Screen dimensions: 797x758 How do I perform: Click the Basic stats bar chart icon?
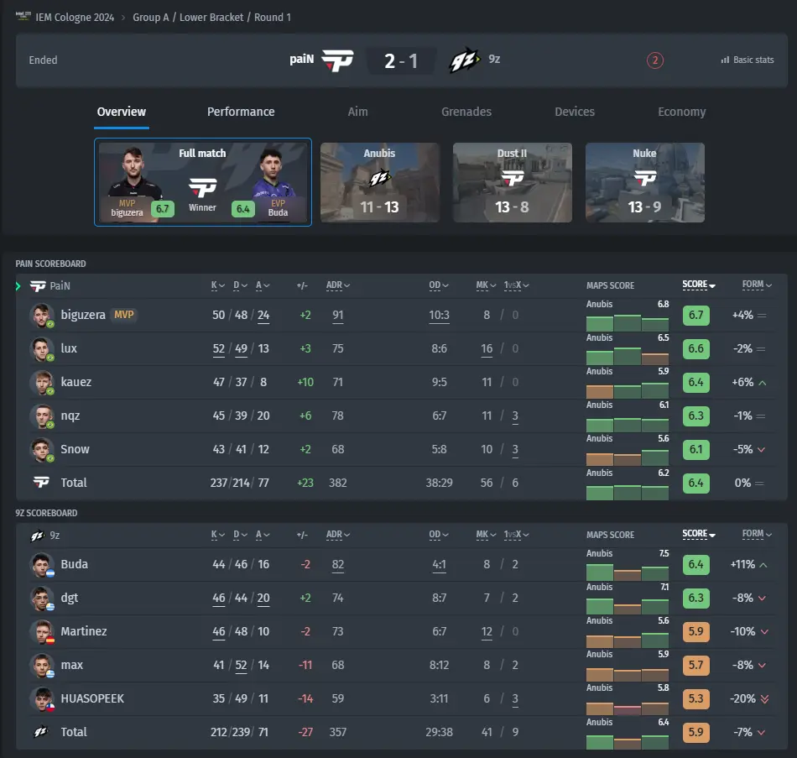pyautogui.click(x=726, y=60)
